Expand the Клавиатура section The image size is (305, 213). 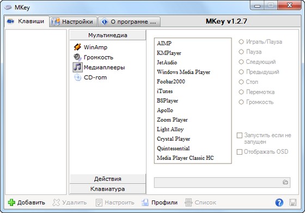point(108,189)
